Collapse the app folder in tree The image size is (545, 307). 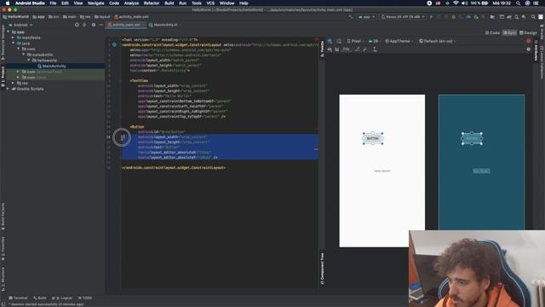pyautogui.click(x=9, y=32)
